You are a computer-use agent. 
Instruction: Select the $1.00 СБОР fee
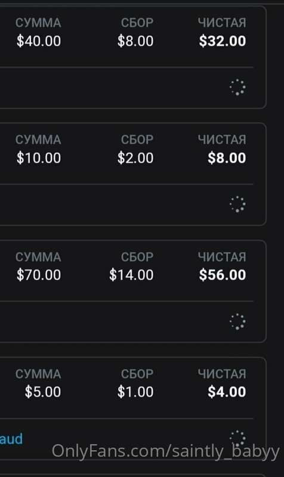135,392
